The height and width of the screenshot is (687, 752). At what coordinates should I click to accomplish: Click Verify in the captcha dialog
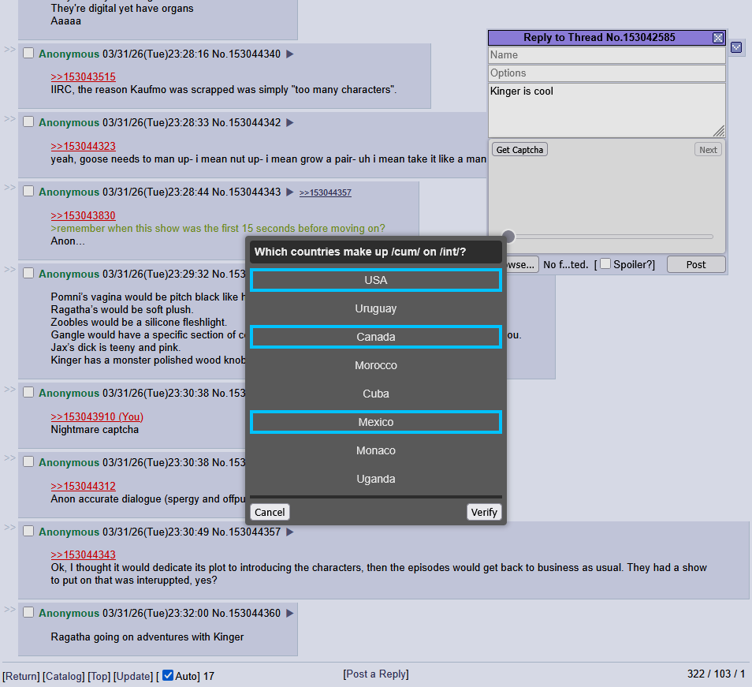tap(484, 512)
